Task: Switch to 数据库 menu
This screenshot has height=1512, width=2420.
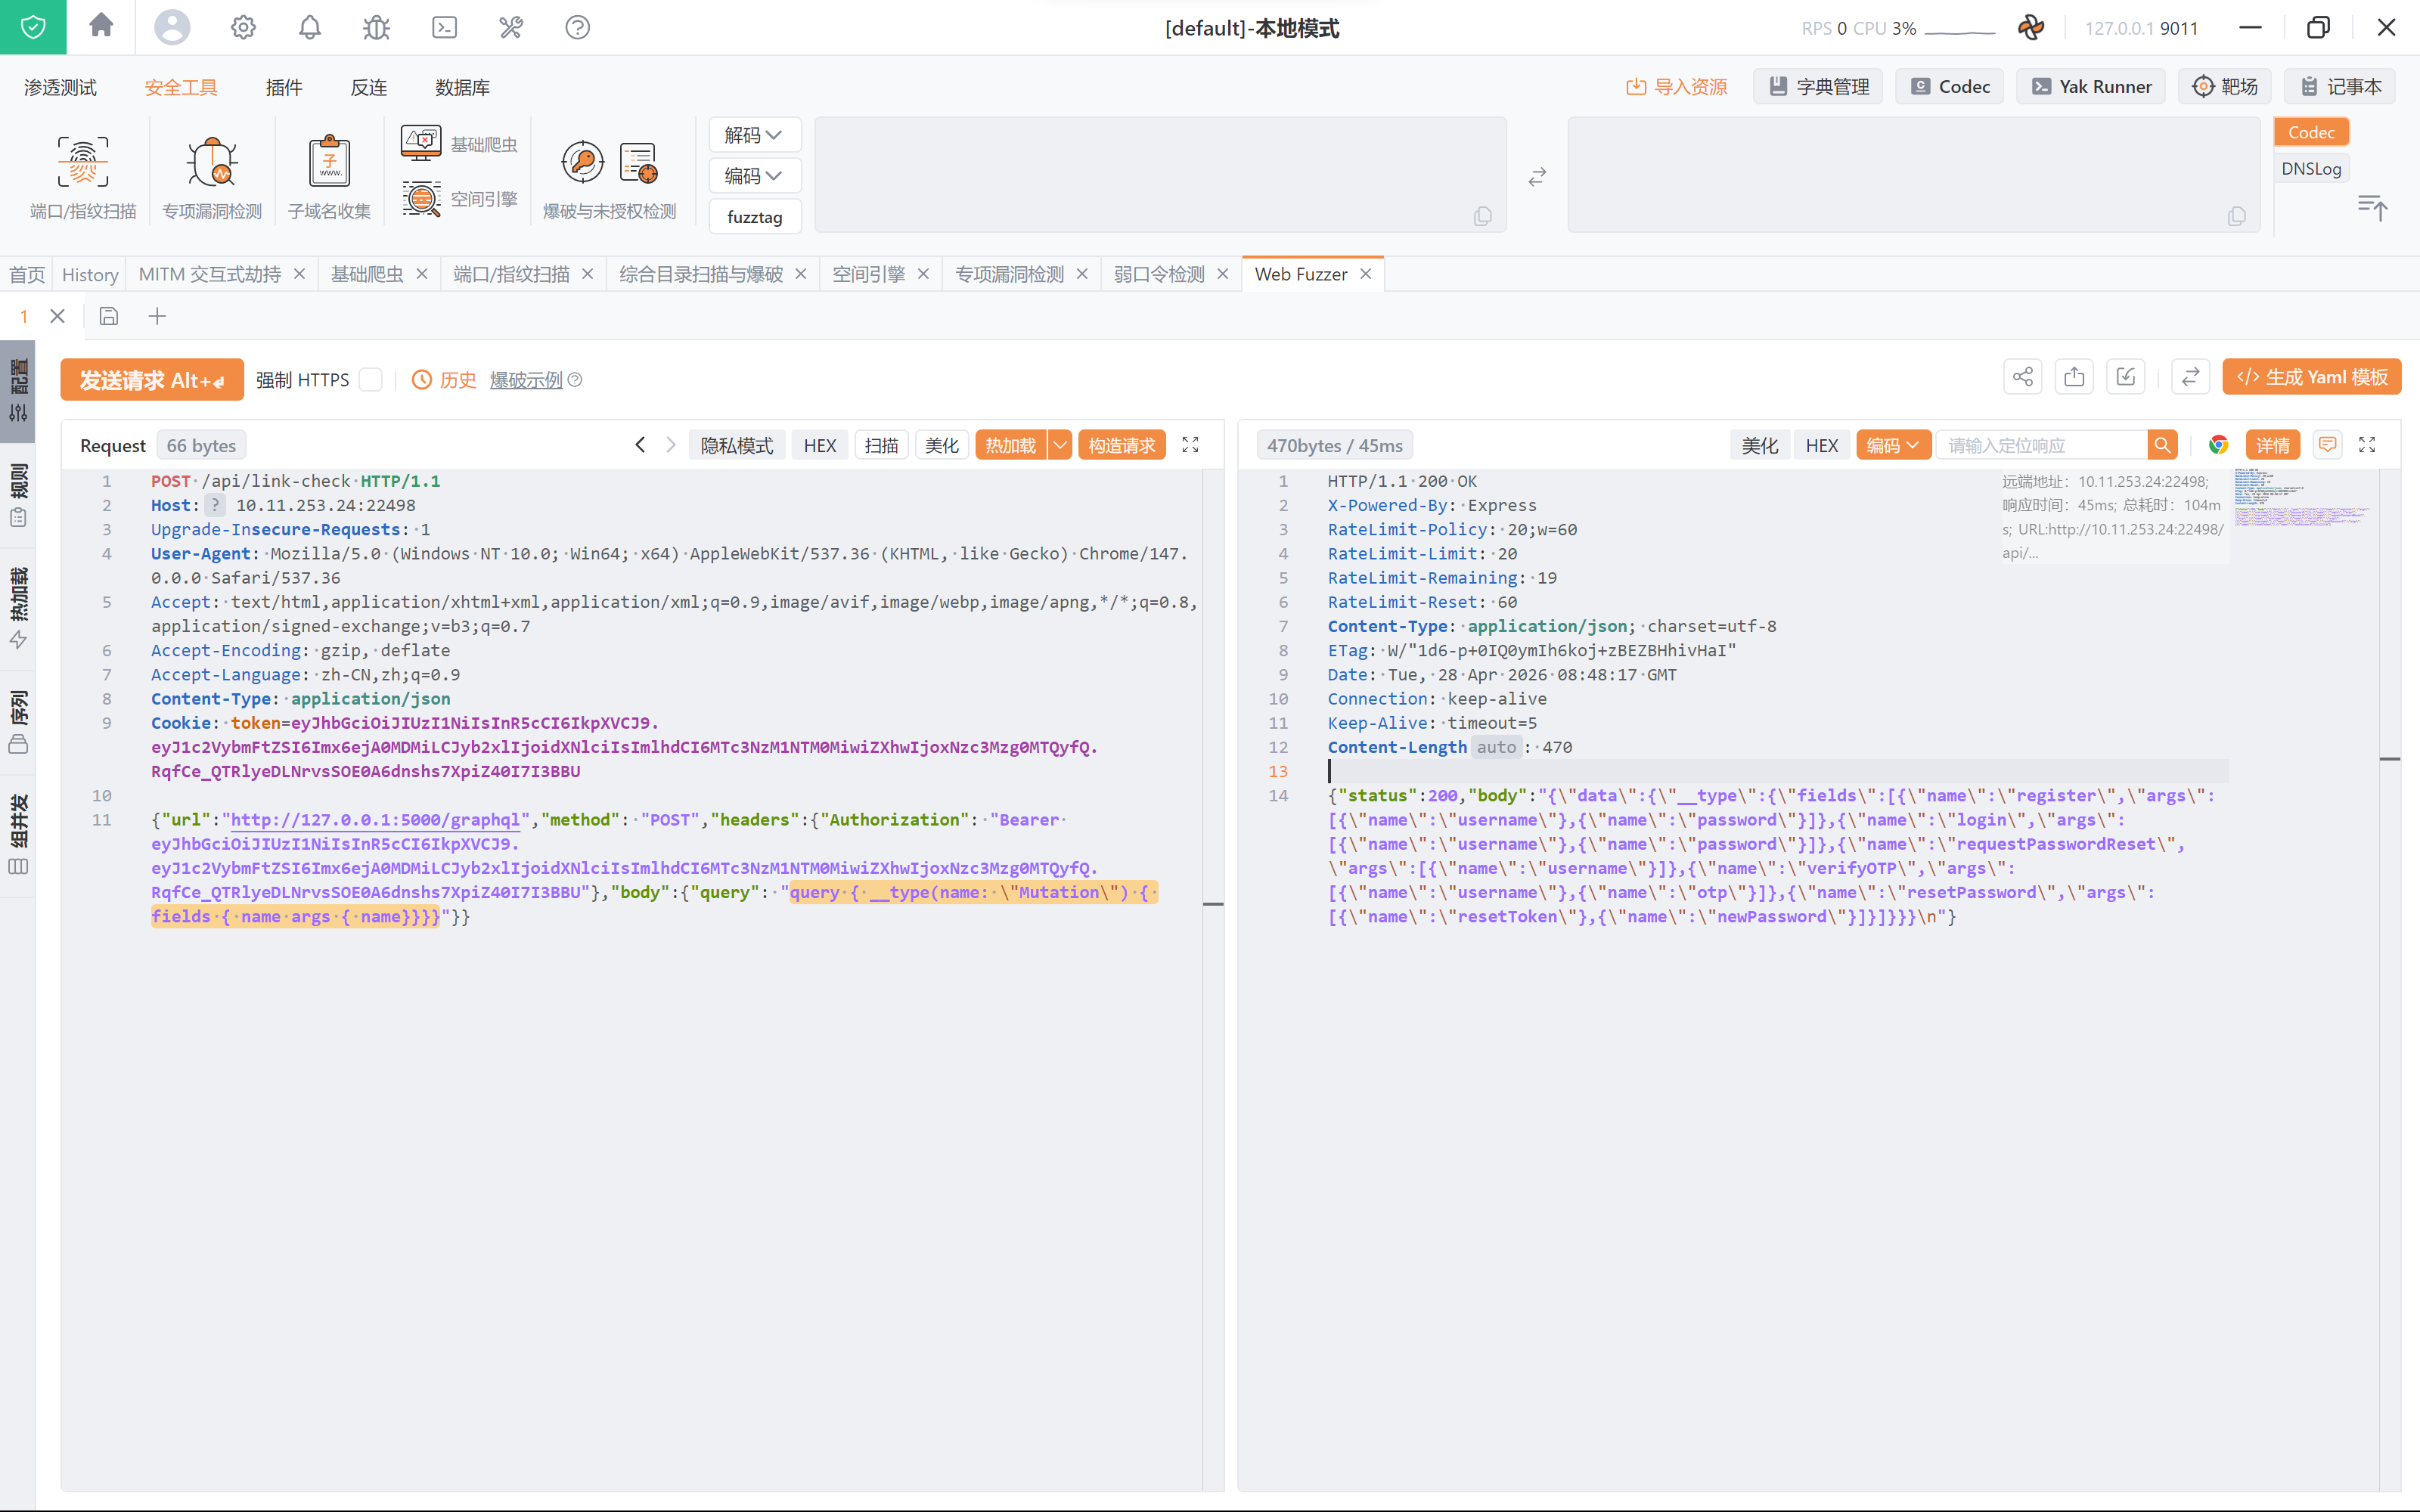Action: (x=463, y=87)
